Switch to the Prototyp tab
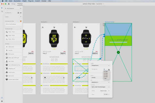The image size is (155, 103). (x=20, y=4)
